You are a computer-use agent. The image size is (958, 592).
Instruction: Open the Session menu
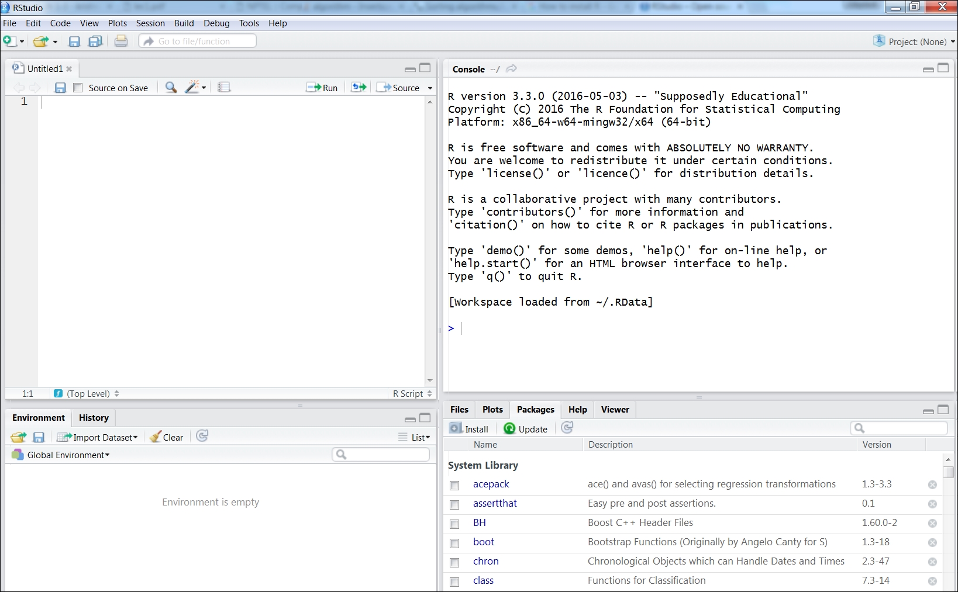(150, 23)
